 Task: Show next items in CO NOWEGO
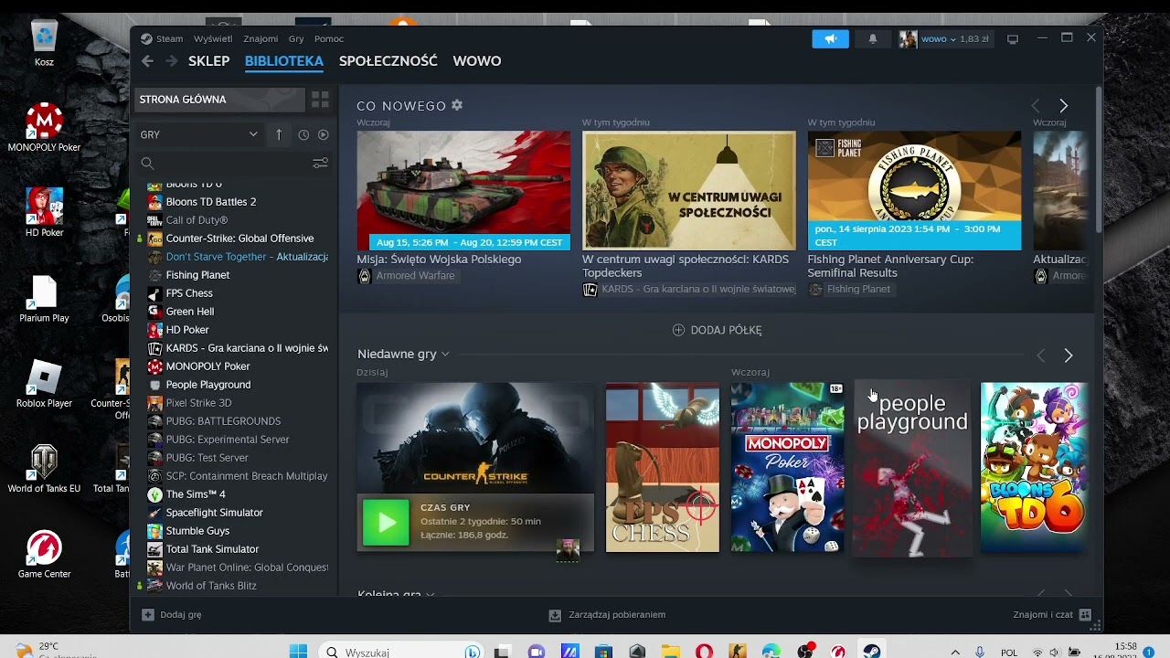(x=1063, y=106)
